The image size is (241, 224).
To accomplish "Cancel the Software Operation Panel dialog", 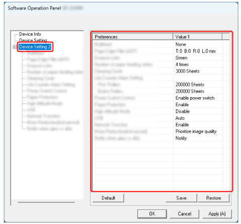I will 185,214.
